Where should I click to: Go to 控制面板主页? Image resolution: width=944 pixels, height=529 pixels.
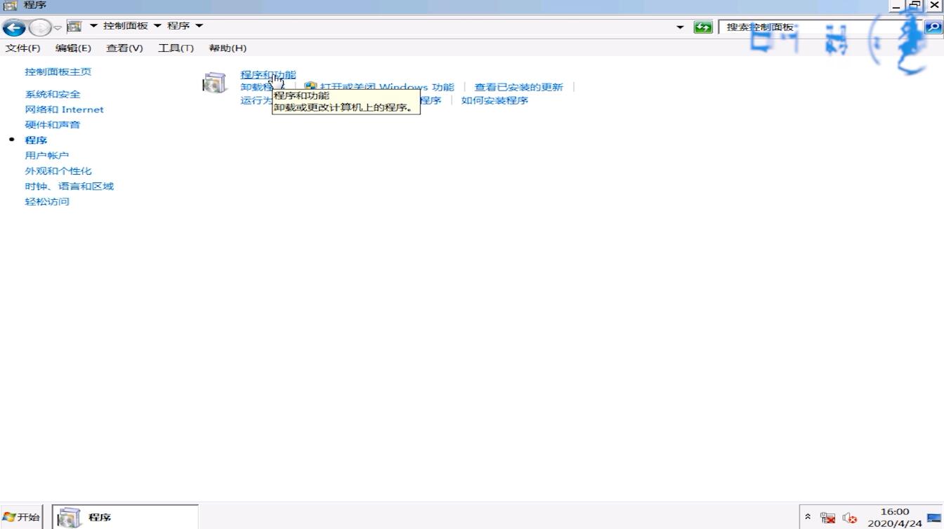(x=58, y=72)
